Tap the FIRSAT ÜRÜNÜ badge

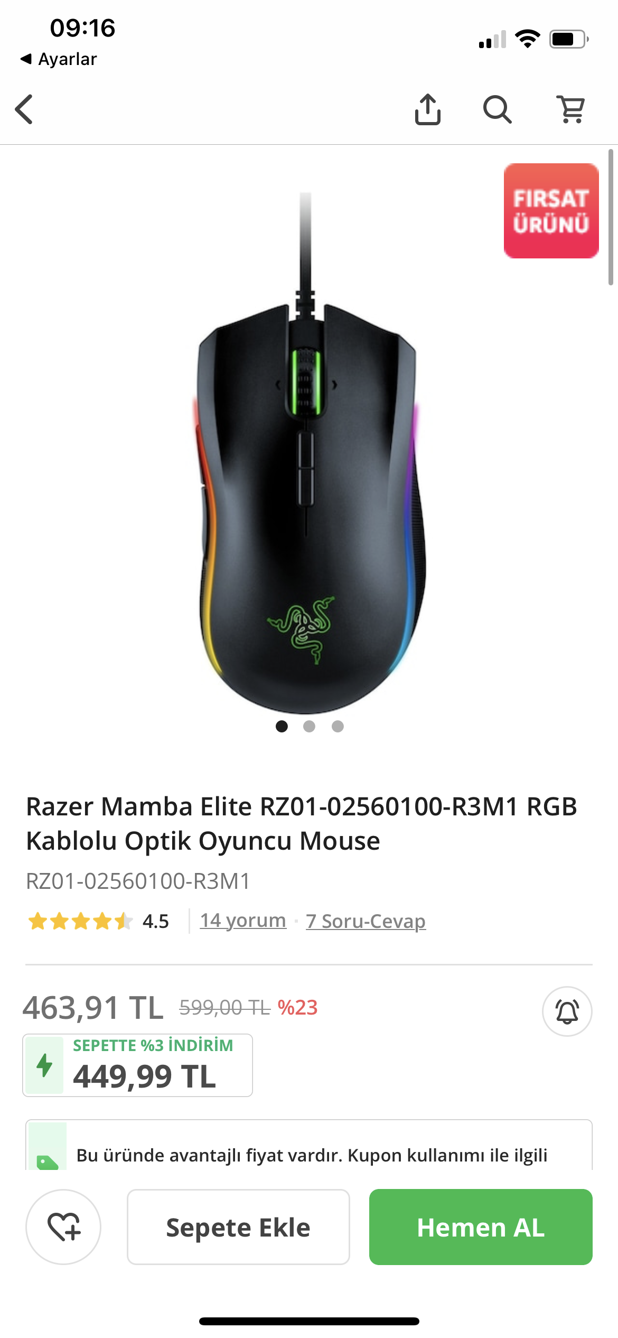tap(551, 211)
